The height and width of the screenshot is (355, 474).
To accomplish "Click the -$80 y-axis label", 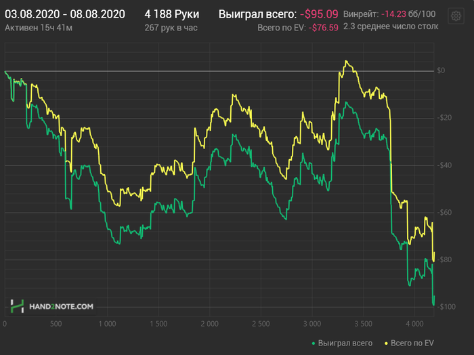I will (444, 259).
